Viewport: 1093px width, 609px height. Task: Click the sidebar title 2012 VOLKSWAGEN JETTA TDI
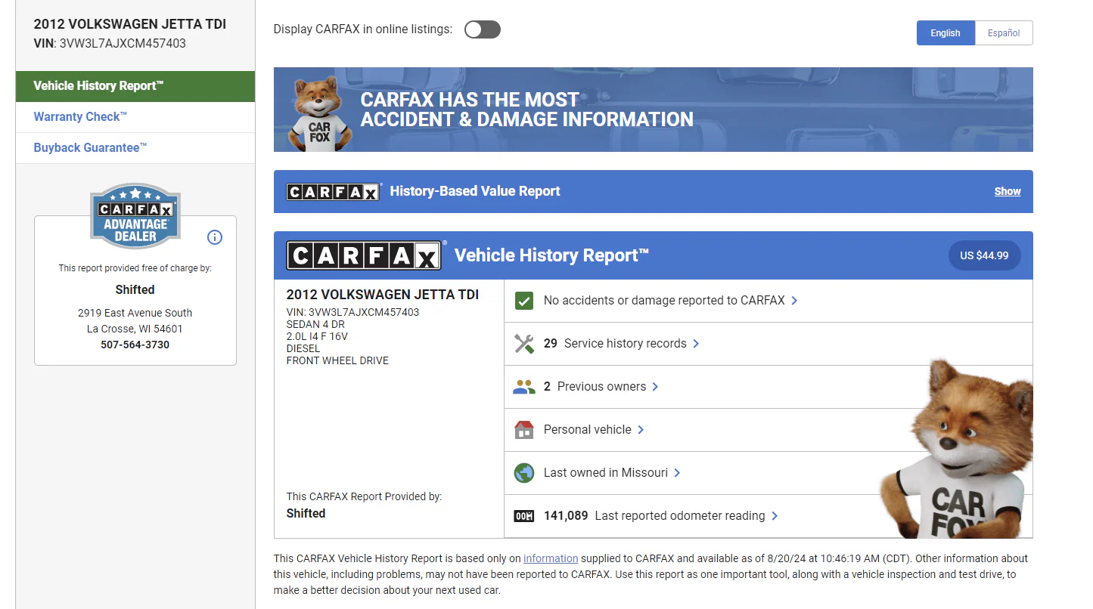130,24
